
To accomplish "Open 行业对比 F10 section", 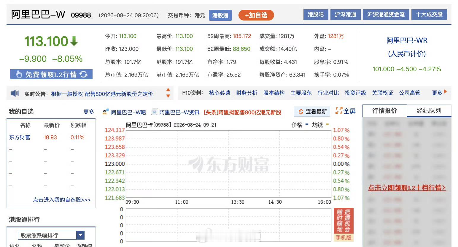I will point(328,93).
